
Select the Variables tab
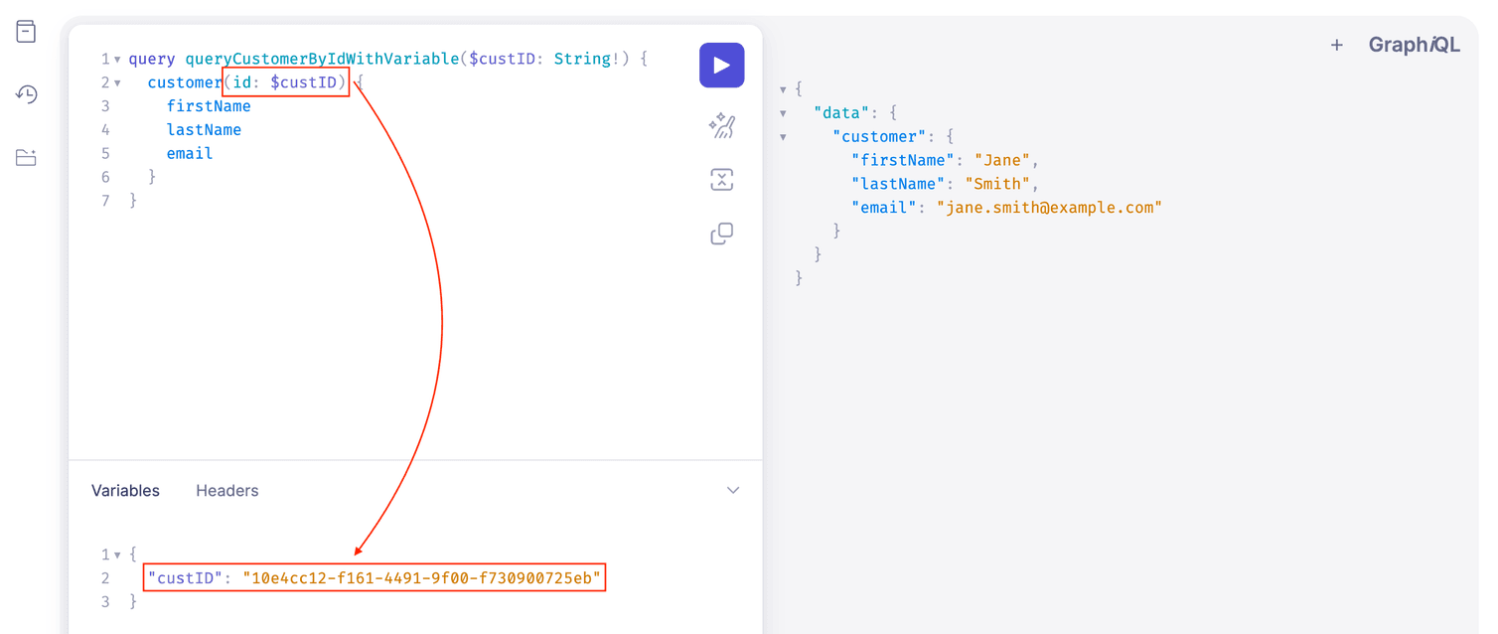point(125,490)
